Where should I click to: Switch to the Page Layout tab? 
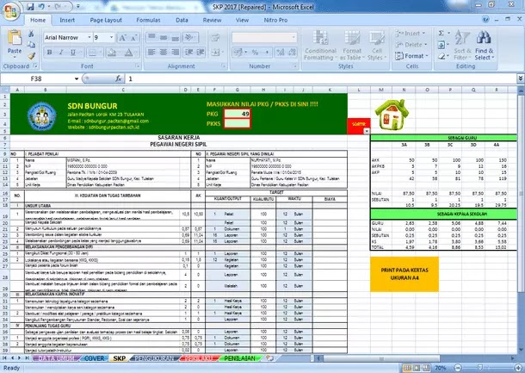coord(106,20)
